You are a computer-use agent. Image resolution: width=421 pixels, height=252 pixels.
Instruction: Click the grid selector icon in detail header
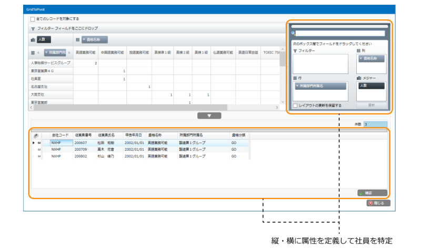36,135
